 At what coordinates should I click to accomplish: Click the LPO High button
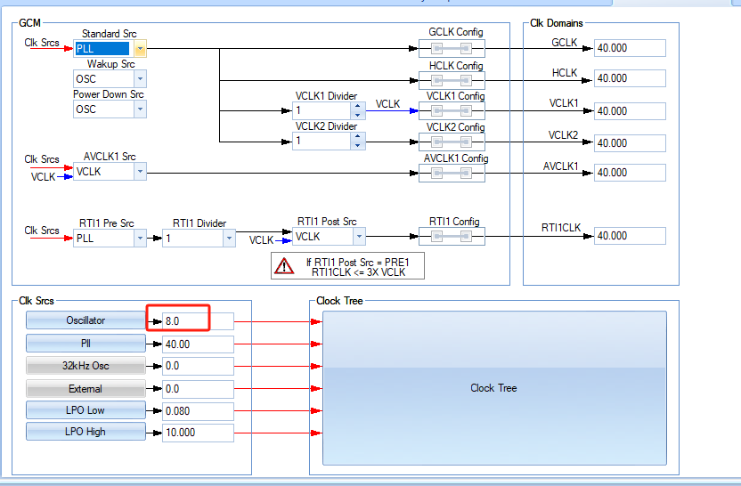coord(85,431)
